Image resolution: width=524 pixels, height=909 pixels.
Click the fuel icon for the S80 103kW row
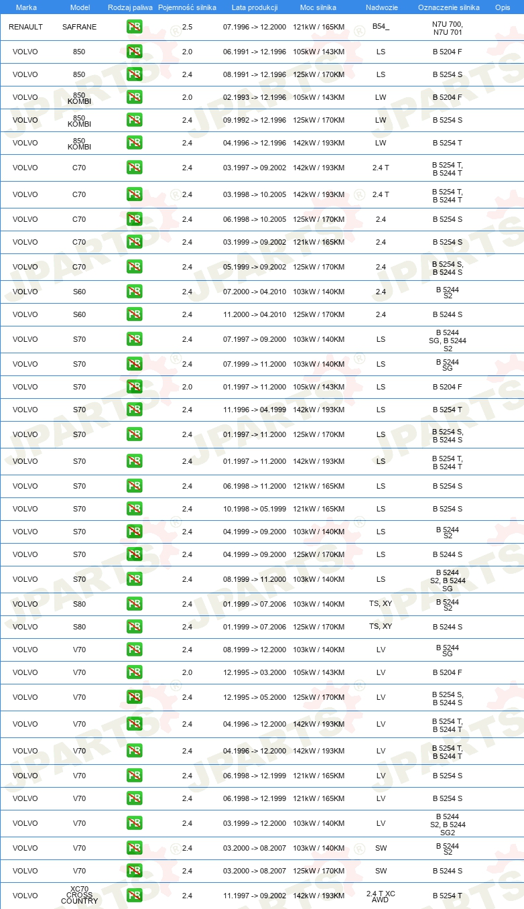tap(134, 604)
